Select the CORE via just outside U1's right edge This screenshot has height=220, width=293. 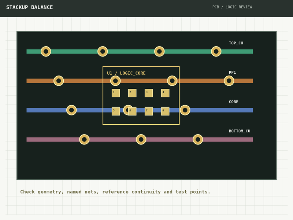(x=185, y=110)
